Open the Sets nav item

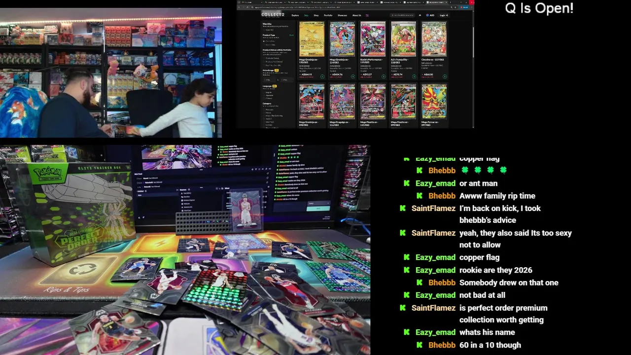click(306, 15)
